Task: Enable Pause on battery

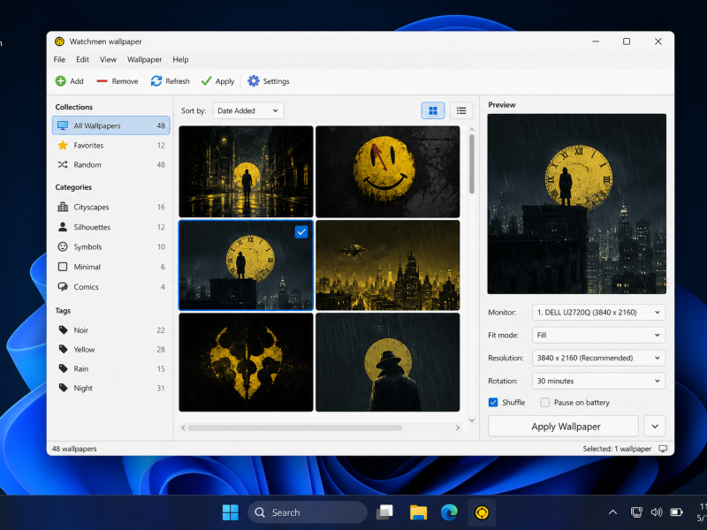Action: (x=544, y=403)
